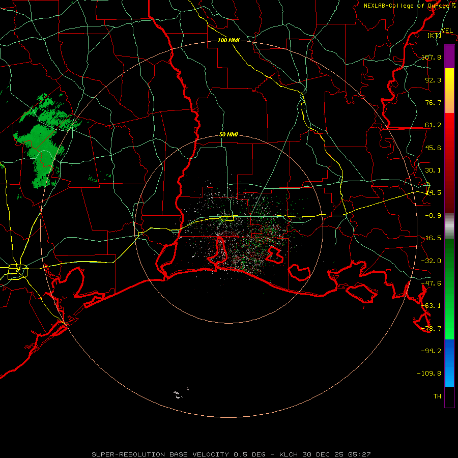Image resolution: width=458 pixels, height=458 pixels.
Task: Select the -0.9 scale value
Action: 433,216
